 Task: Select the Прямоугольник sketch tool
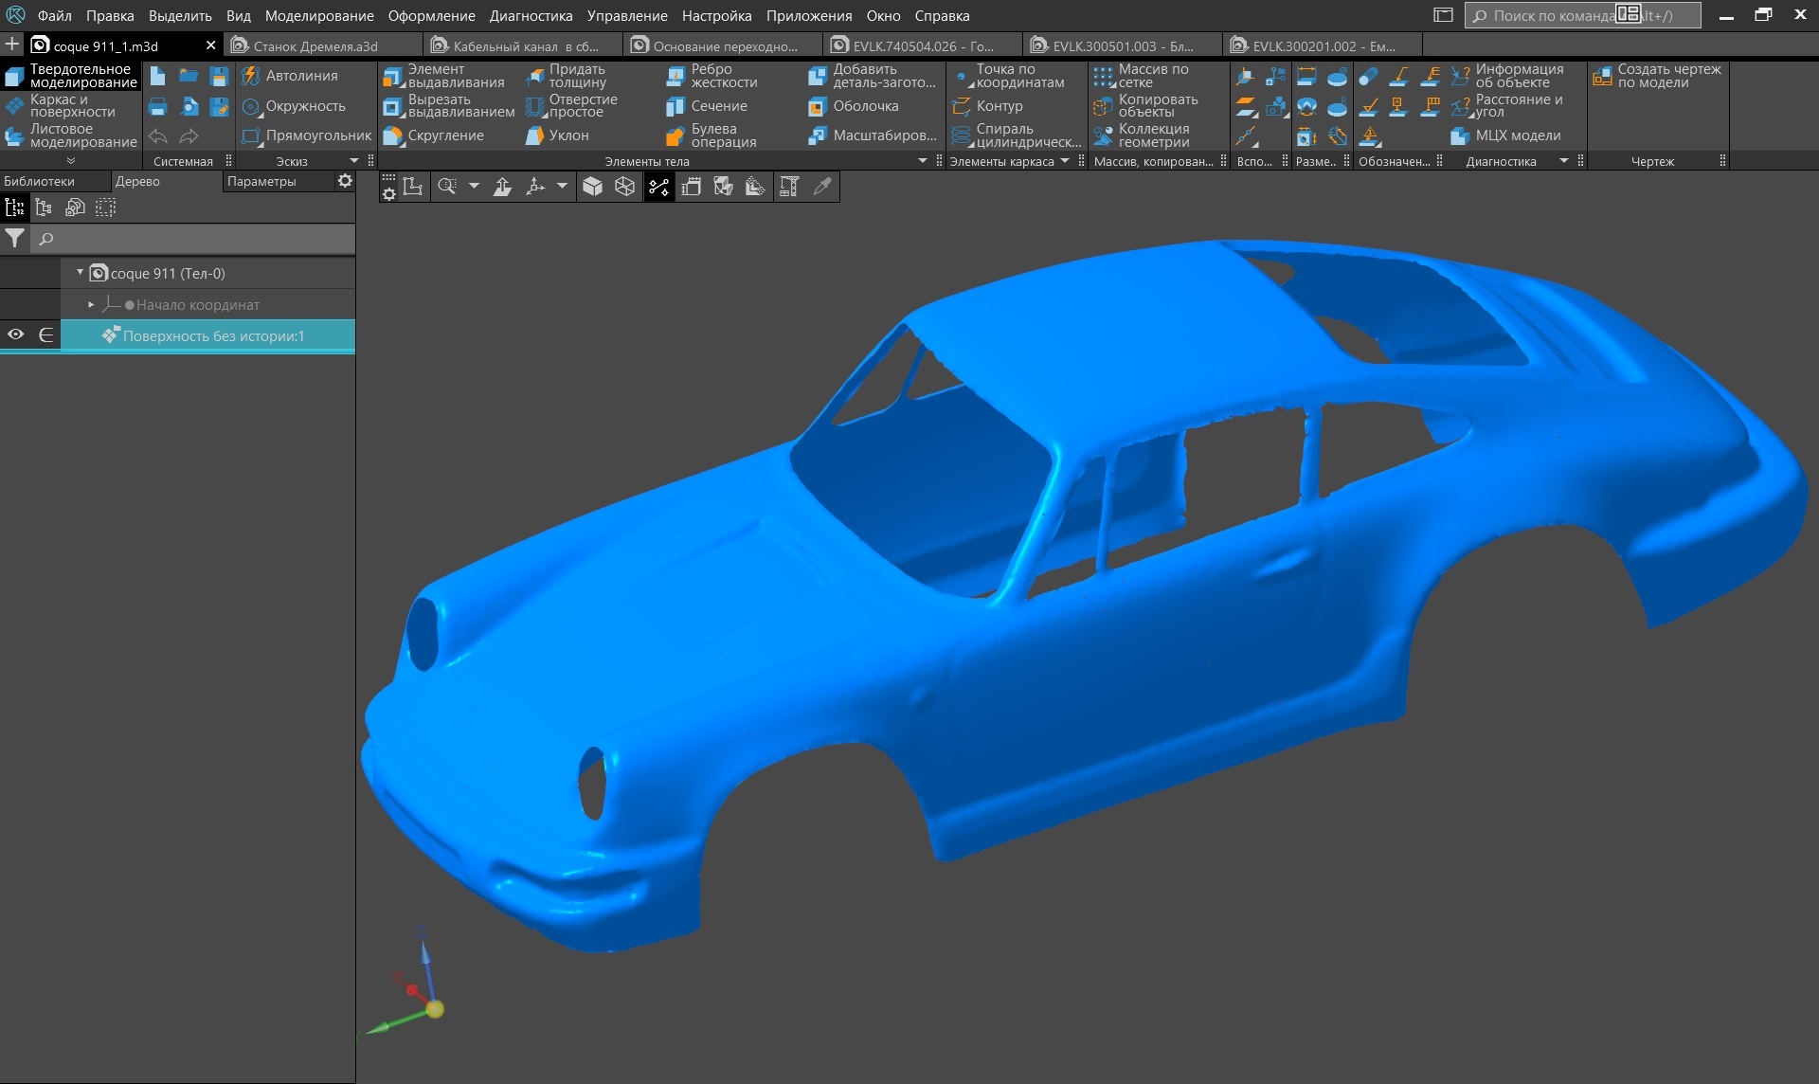pyautogui.click(x=307, y=135)
